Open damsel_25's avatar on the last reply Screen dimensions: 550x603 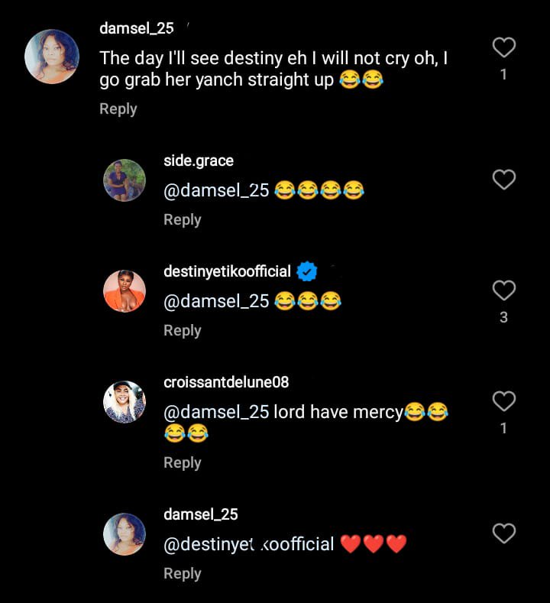tap(125, 533)
